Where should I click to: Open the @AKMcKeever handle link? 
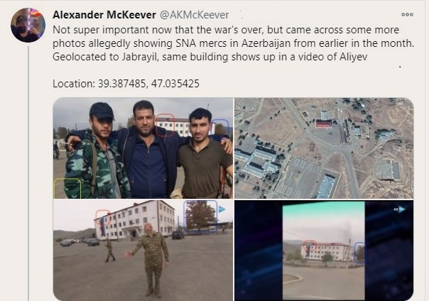(x=194, y=15)
